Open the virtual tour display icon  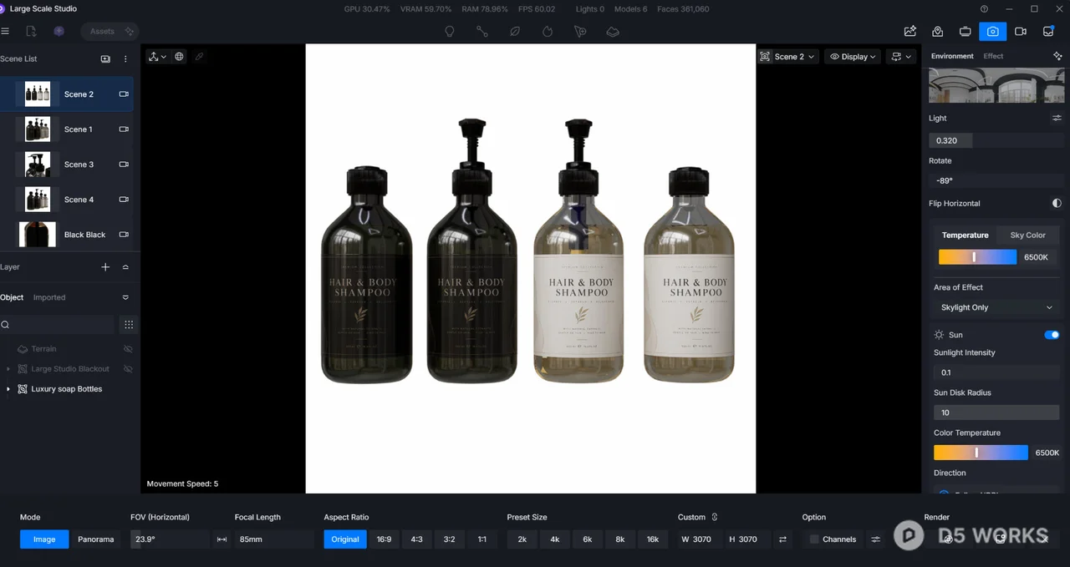(966, 31)
